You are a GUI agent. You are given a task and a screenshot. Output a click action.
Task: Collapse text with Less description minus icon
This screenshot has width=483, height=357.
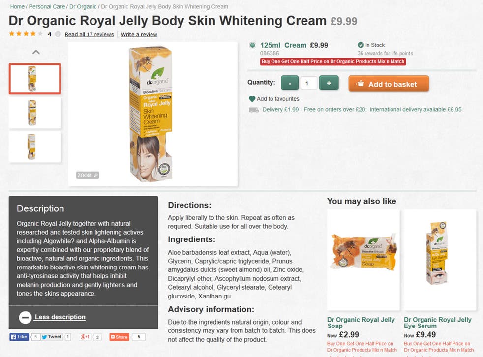tap(25, 317)
